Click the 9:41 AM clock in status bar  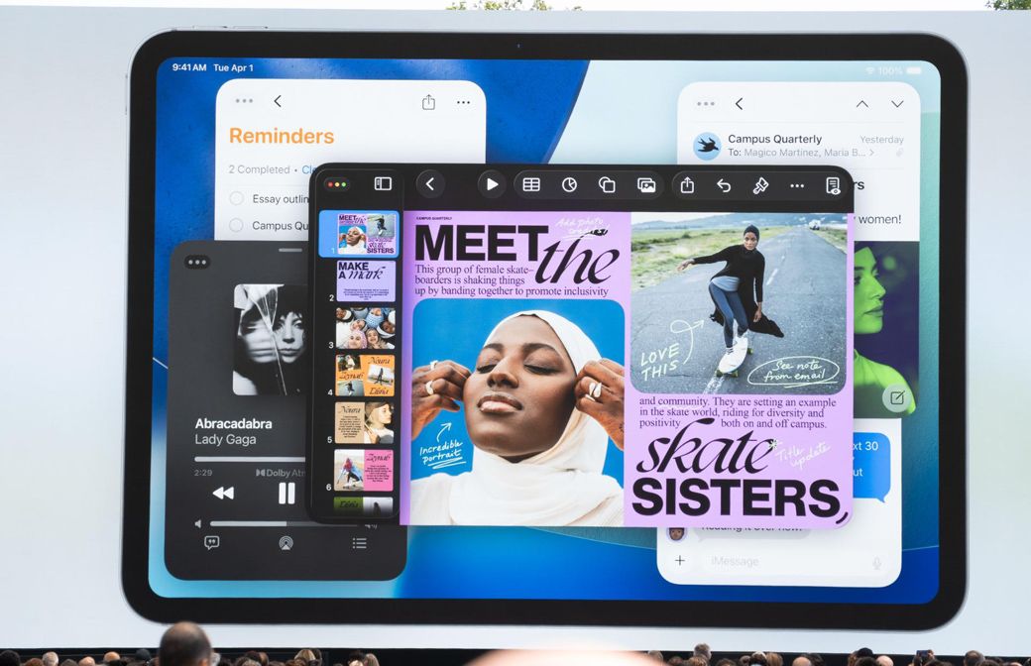click(189, 67)
